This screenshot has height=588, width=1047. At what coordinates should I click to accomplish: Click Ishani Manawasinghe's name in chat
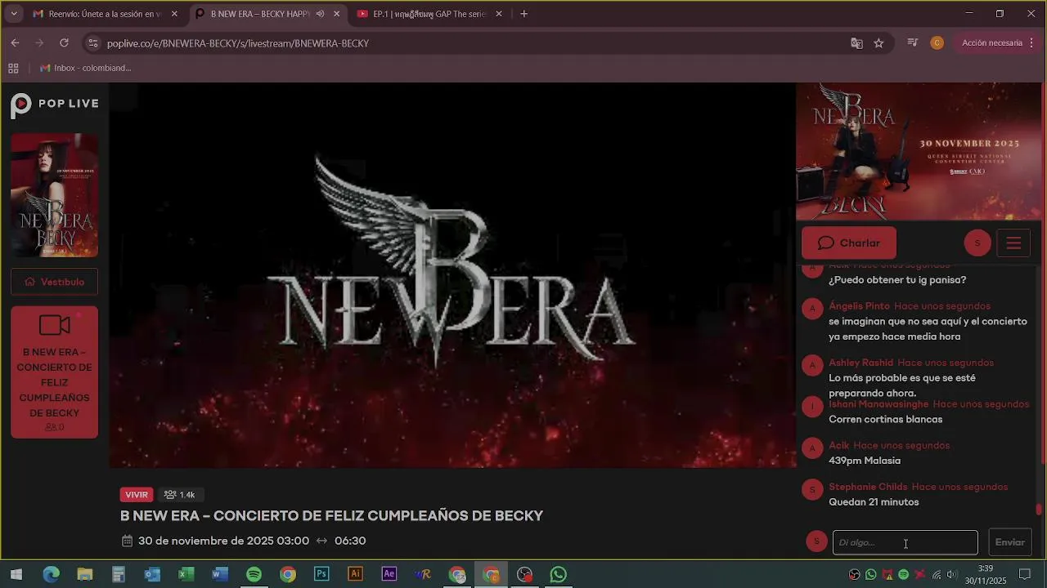click(x=878, y=404)
